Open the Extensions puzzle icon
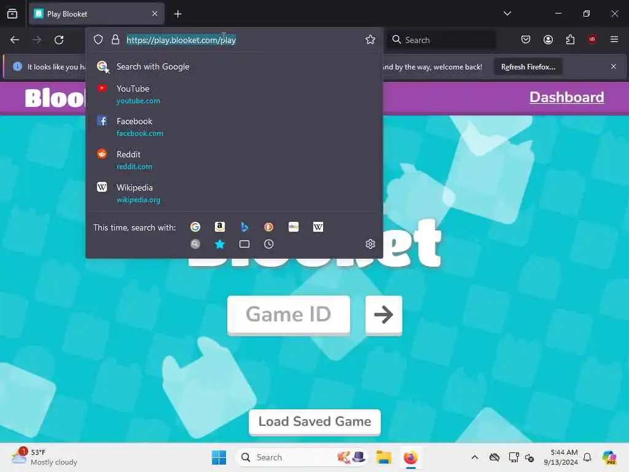The width and height of the screenshot is (629, 472). (570, 39)
